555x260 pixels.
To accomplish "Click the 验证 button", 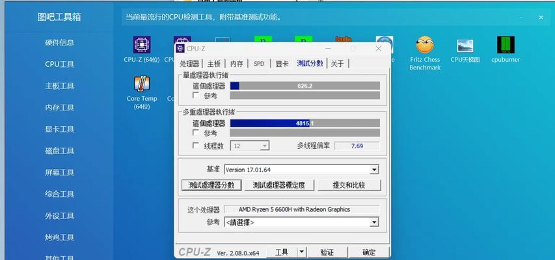I will (327, 252).
